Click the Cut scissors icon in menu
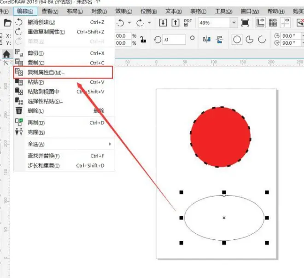 click(x=19, y=53)
